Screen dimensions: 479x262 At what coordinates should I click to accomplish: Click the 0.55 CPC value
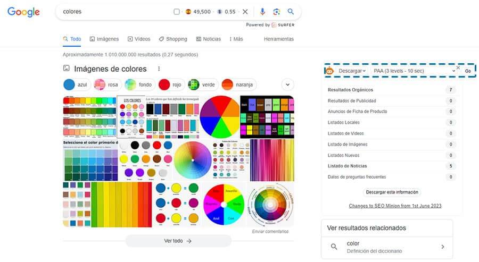pyautogui.click(x=230, y=12)
